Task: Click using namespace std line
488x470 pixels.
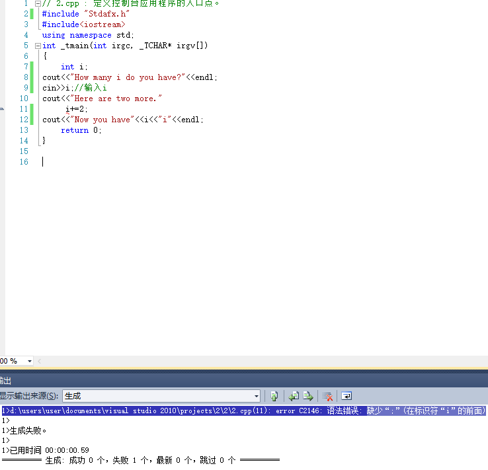Action: (x=88, y=35)
